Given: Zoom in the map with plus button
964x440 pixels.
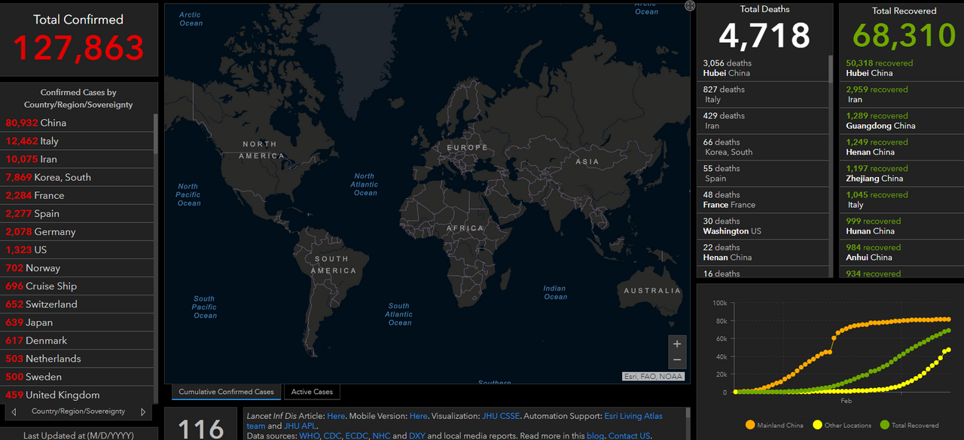Looking at the screenshot, I should pyautogui.click(x=677, y=344).
